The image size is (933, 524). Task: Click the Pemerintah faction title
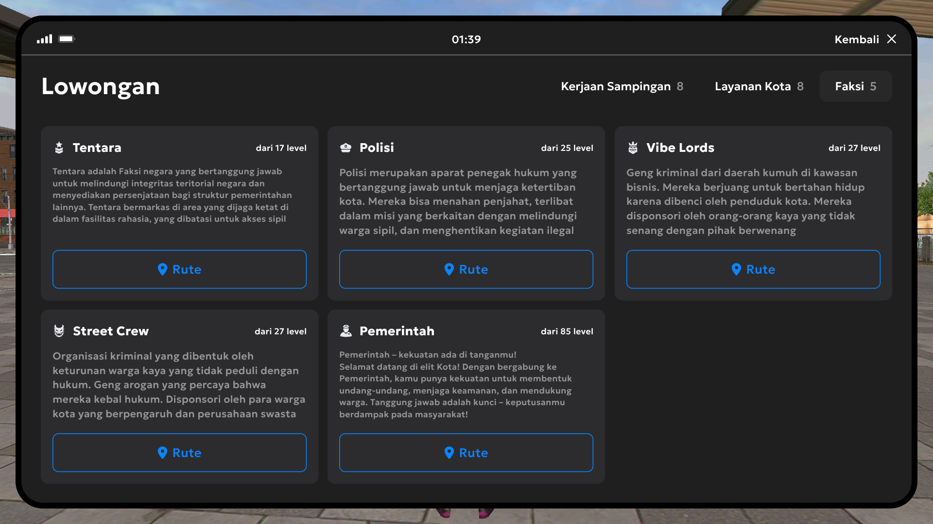[397, 331]
